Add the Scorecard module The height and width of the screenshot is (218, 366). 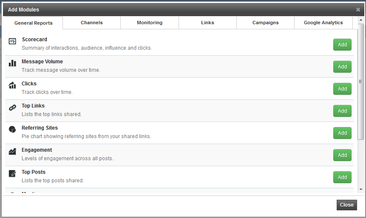[342, 45]
